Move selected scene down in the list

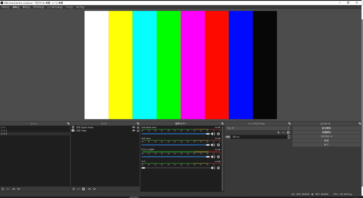click(x=19, y=189)
